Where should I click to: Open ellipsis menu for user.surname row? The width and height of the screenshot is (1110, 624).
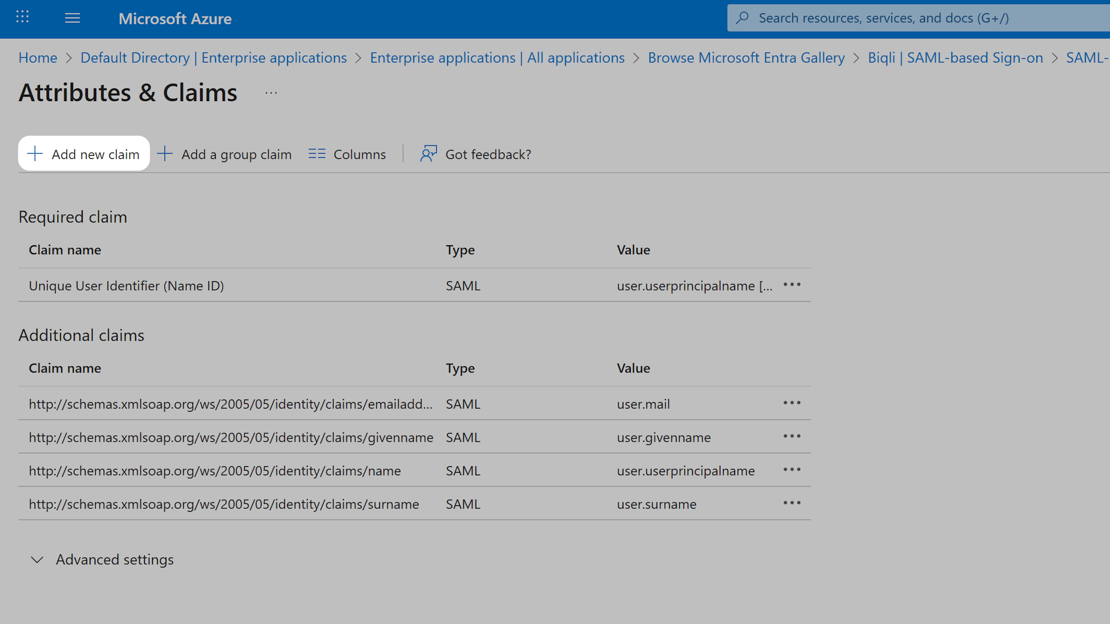(792, 503)
